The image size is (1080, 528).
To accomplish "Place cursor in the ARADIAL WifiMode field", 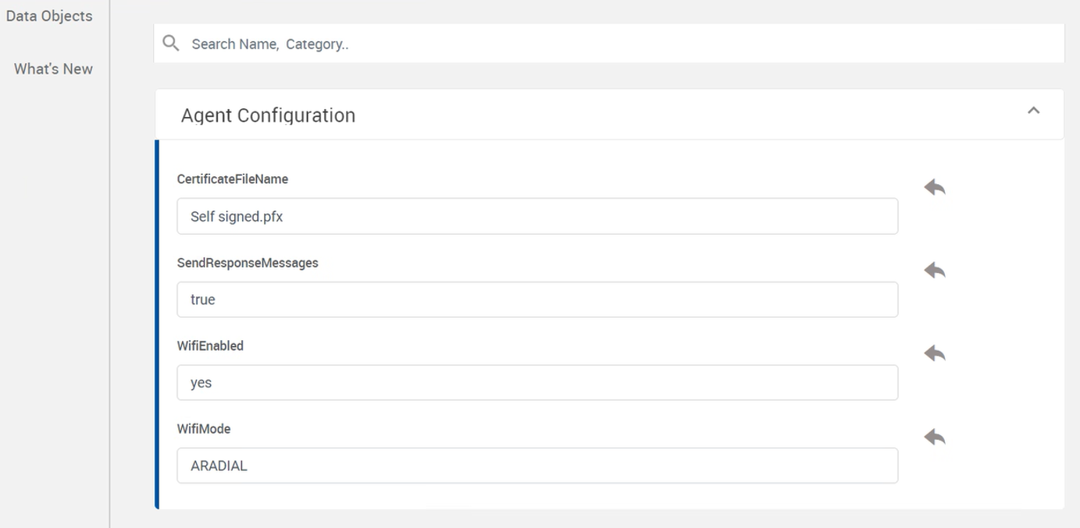I will 537,466.
